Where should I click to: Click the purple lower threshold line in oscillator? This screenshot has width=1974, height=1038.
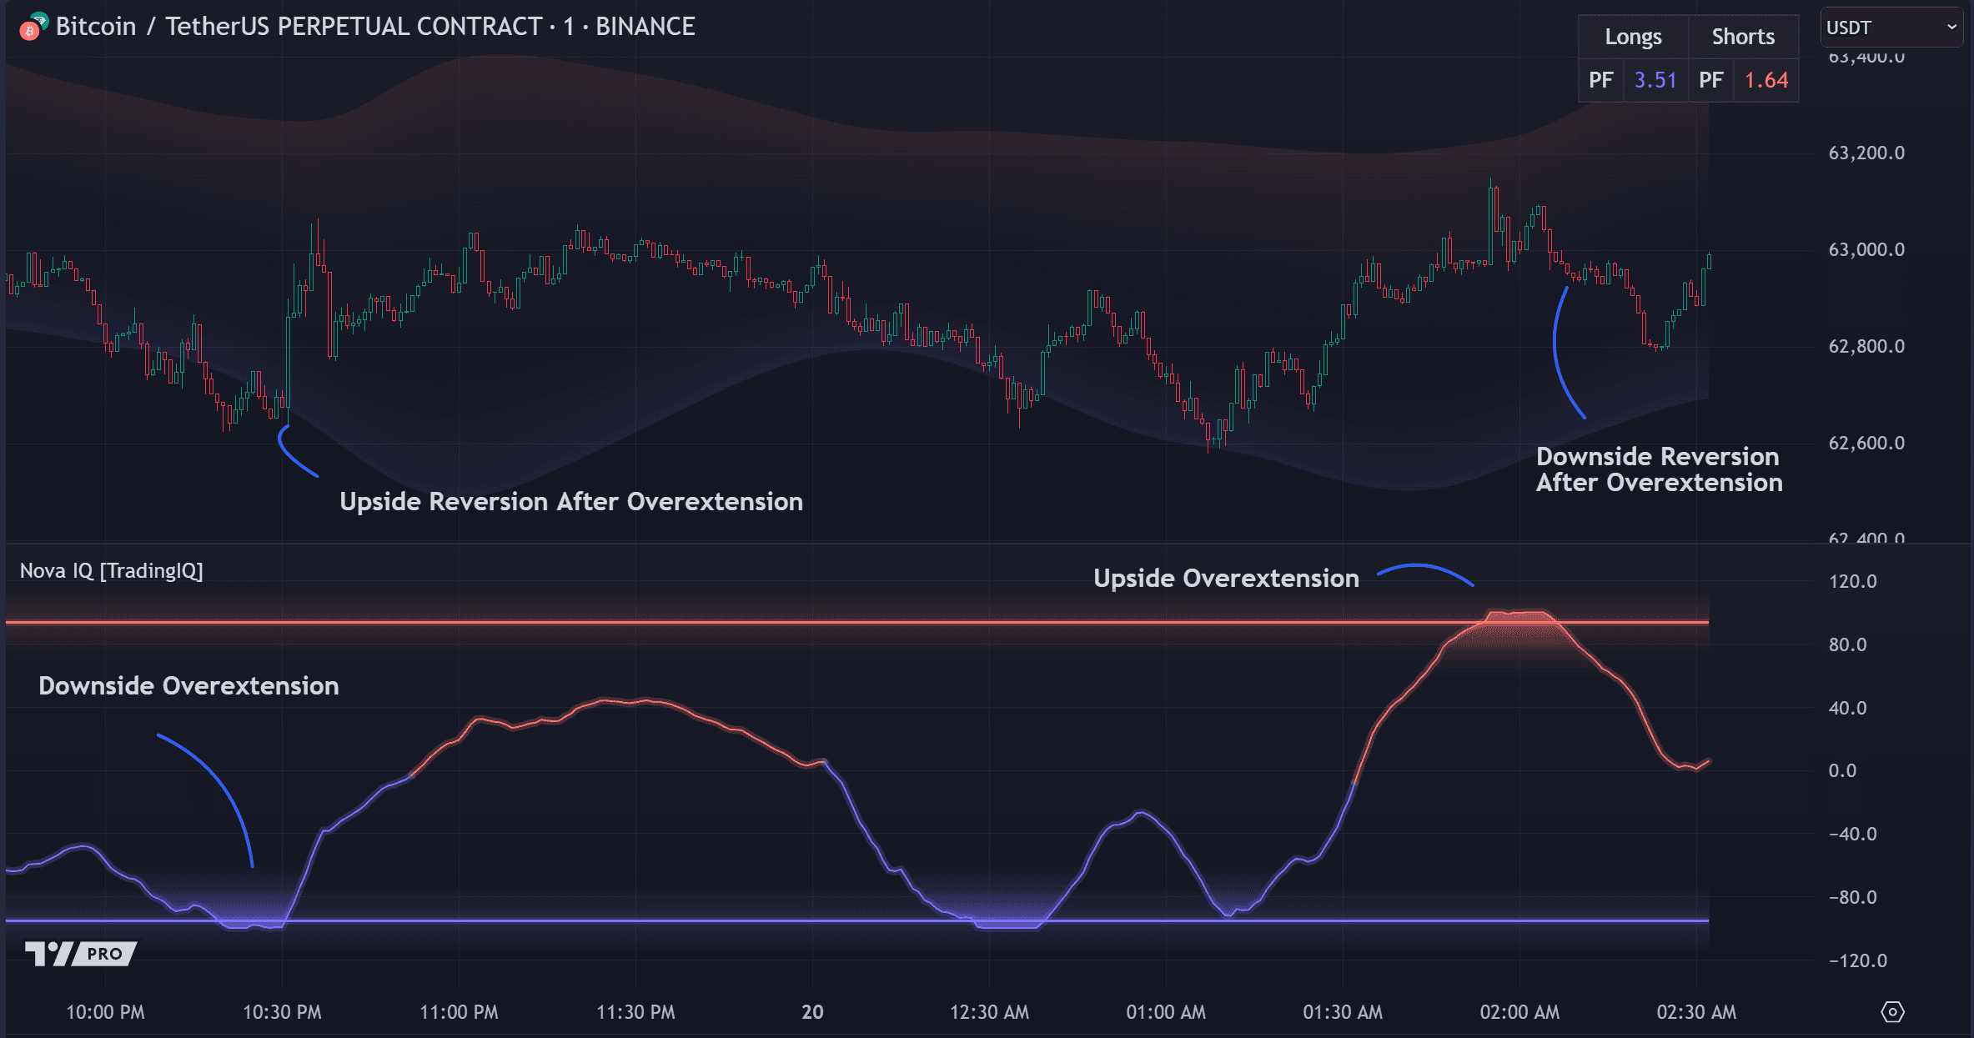coord(857,921)
